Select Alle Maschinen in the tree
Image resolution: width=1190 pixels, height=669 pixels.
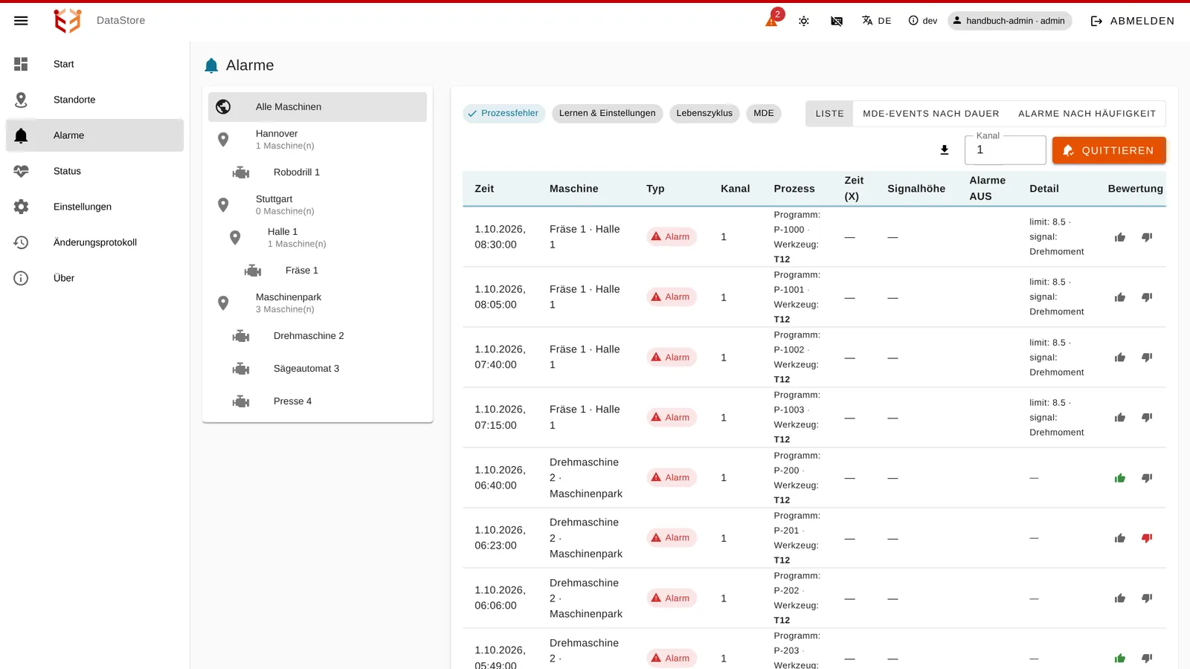pyautogui.click(x=318, y=107)
